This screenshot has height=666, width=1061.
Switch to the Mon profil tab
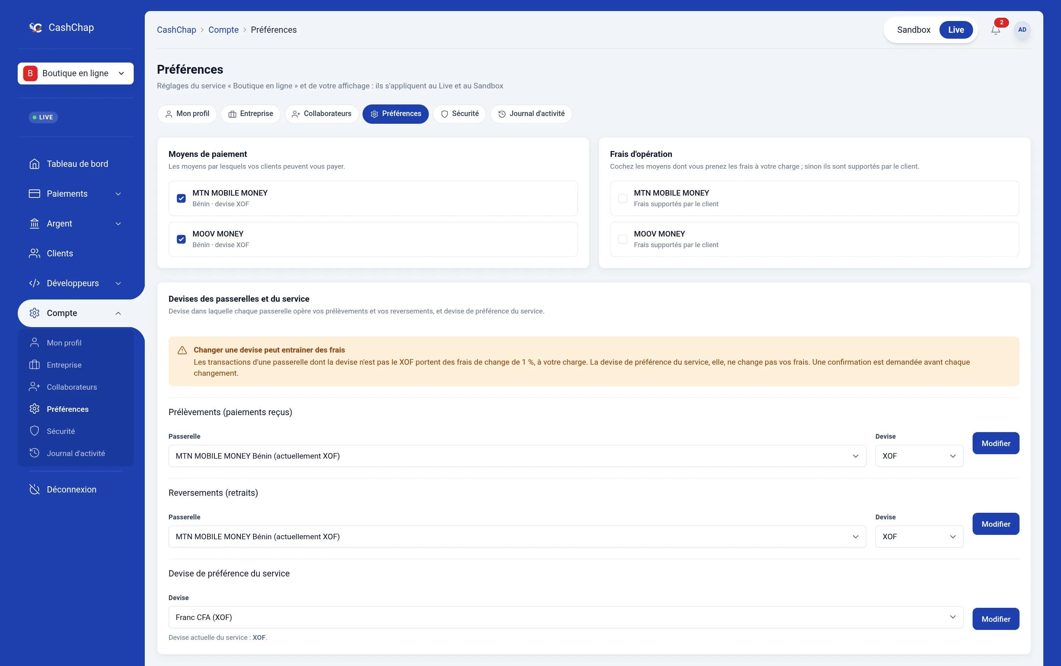pyautogui.click(x=187, y=114)
